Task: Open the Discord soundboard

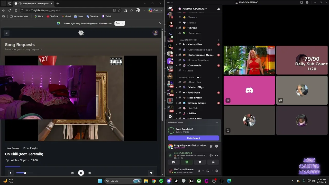Action: point(213,162)
